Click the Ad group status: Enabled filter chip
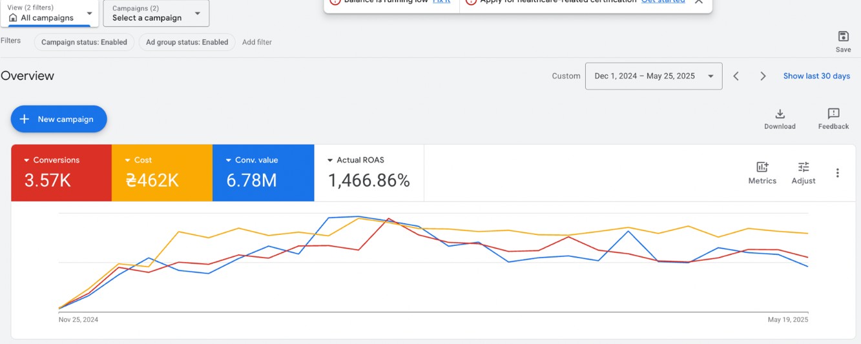The width and height of the screenshot is (861, 344). click(187, 42)
